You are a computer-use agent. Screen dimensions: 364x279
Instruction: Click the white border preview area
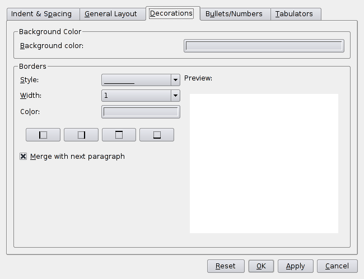(264, 163)
